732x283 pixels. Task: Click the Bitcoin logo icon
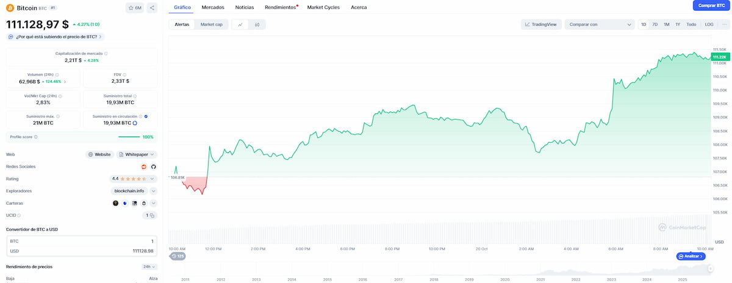pyautogui.click(x=10, y=8)
